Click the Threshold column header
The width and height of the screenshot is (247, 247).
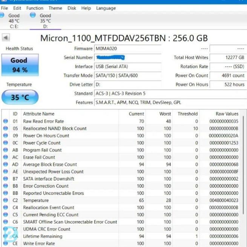(x=186, y=114)
